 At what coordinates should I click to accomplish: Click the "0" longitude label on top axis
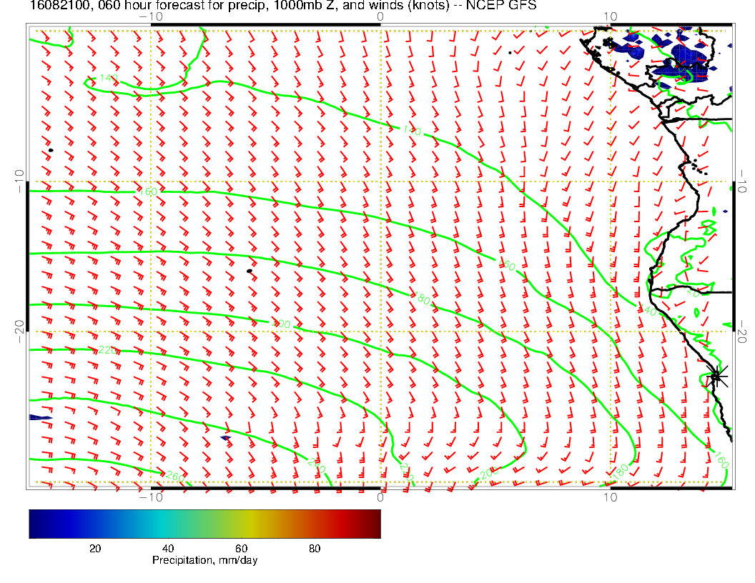coord(380,16)
